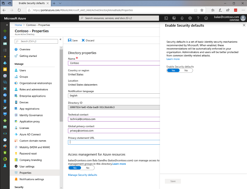Viewport: 247px width, 189px height.
Task: Click the Save disk icon in toolbar
Action: click(70, 40)
